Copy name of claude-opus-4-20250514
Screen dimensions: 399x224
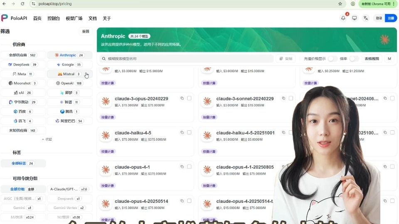click(x=182, y=201)
